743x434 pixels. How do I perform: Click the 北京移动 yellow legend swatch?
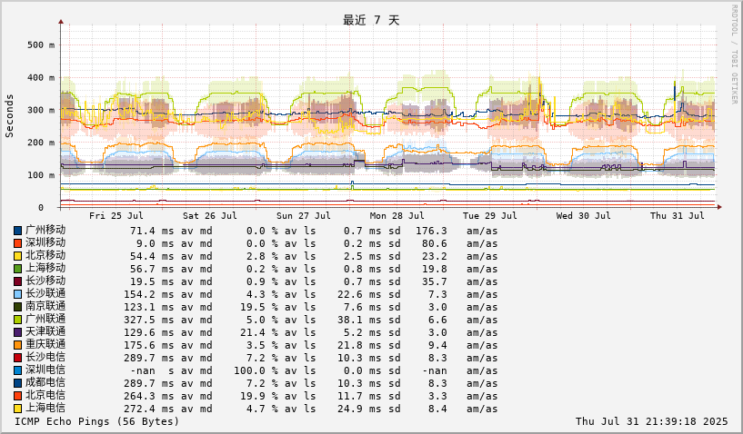[x=17, y=257]
